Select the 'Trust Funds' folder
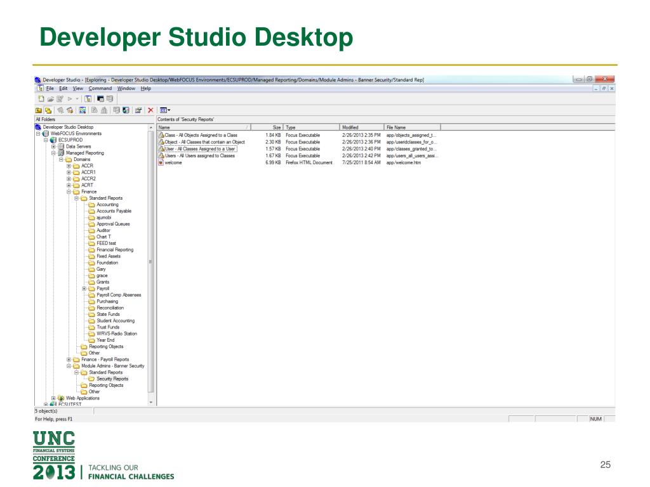The width and height of the screenshot is (650, 487). (x=108, y=328)
